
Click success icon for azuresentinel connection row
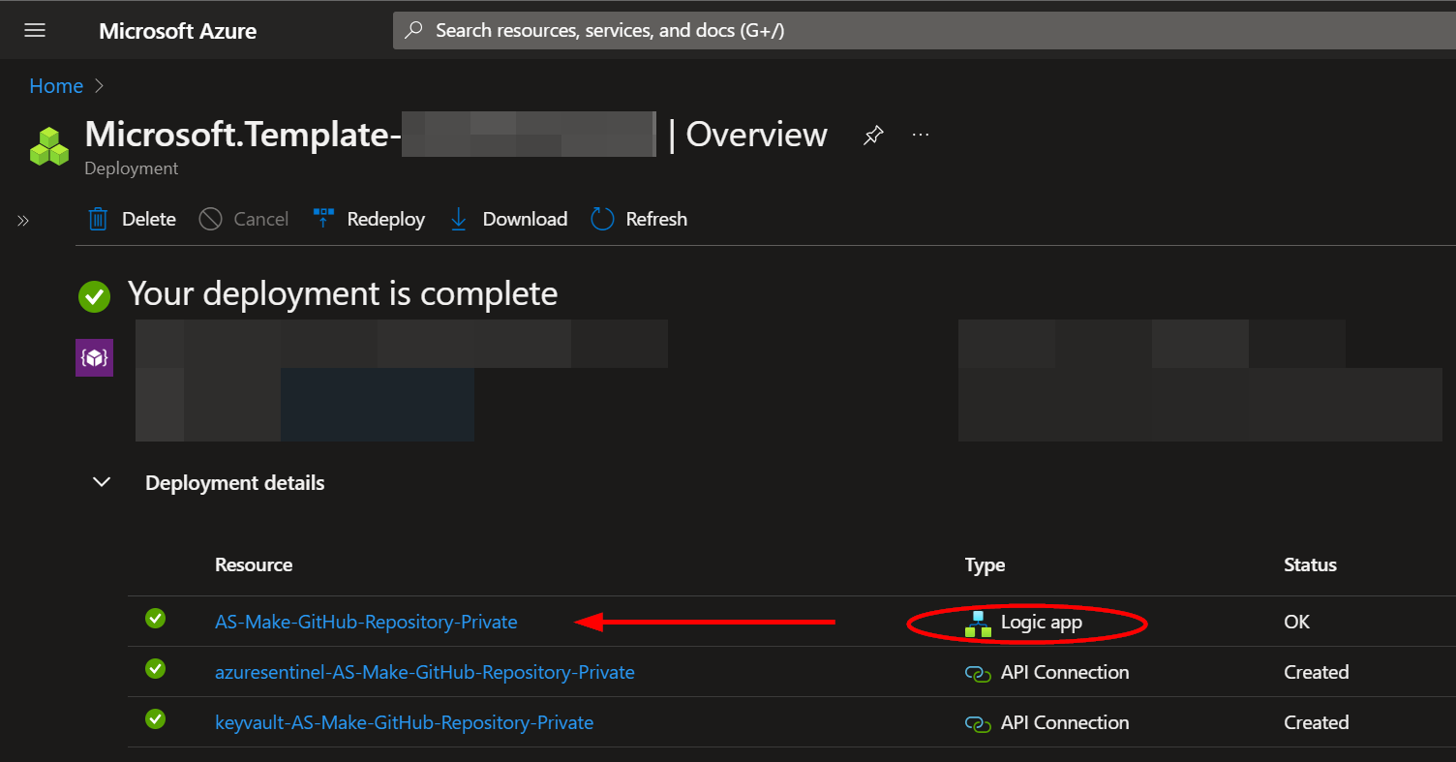155,668
